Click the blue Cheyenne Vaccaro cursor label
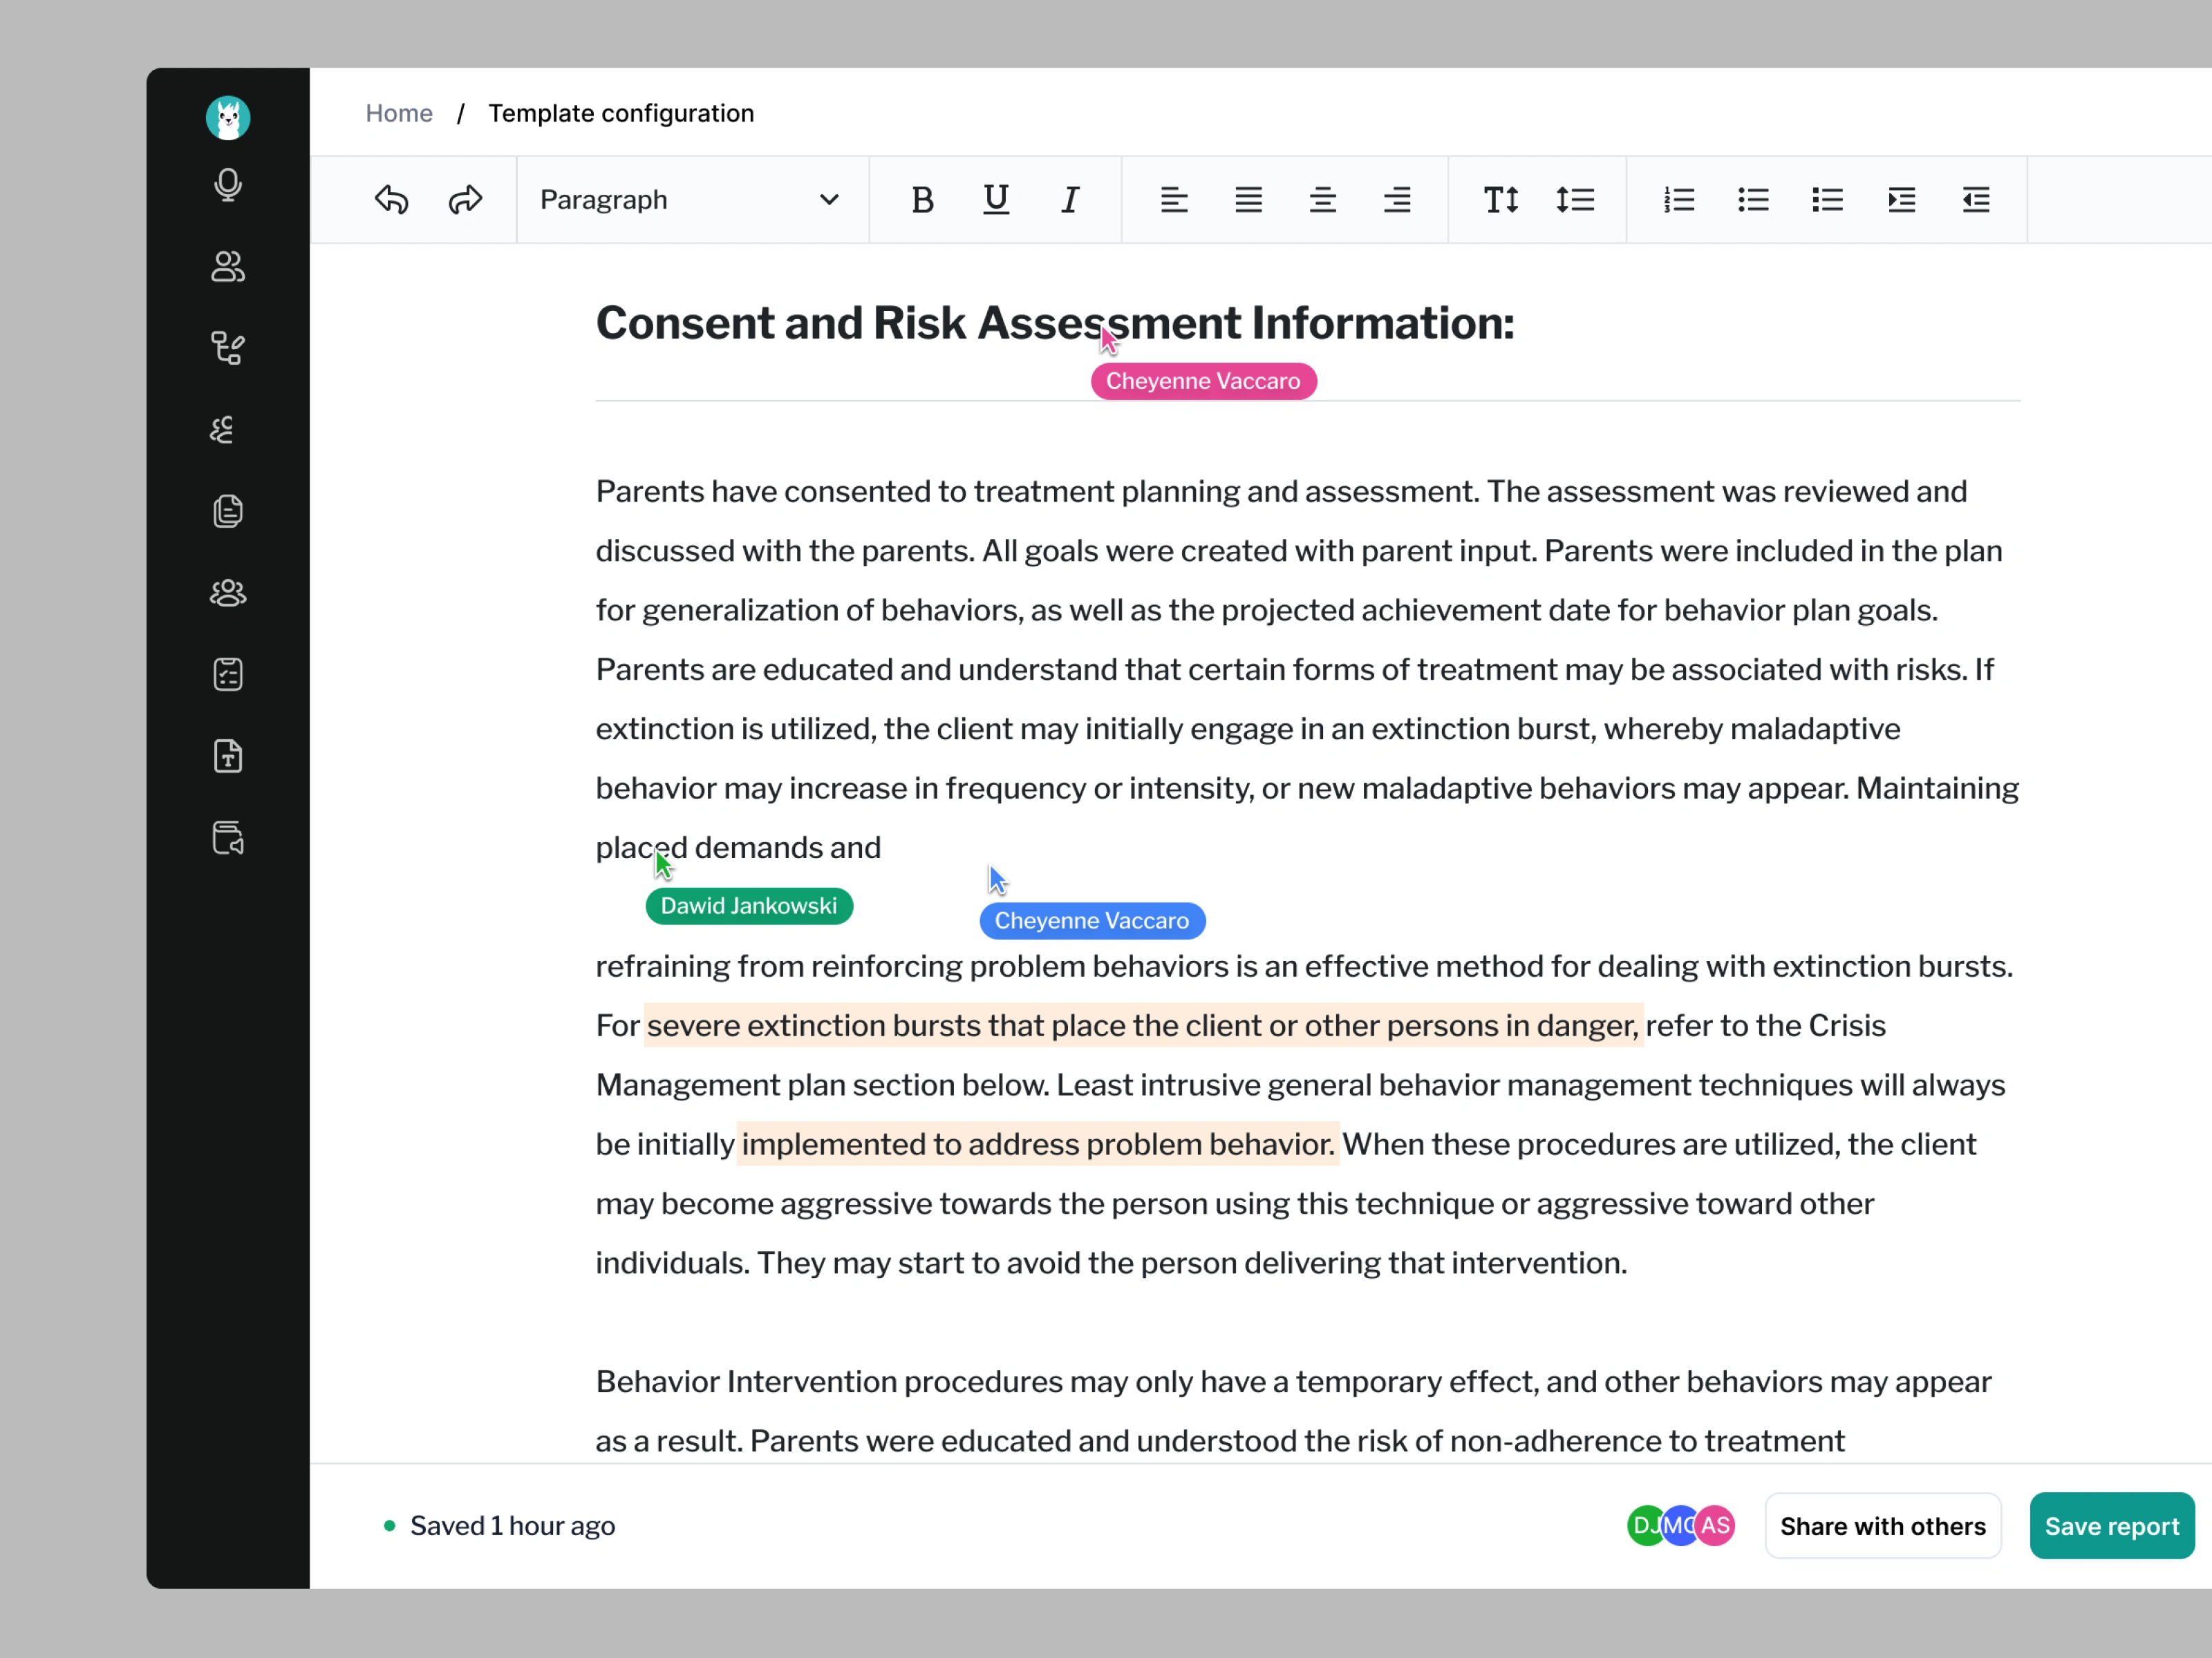2212x1658 pixels. (1092, 920)
